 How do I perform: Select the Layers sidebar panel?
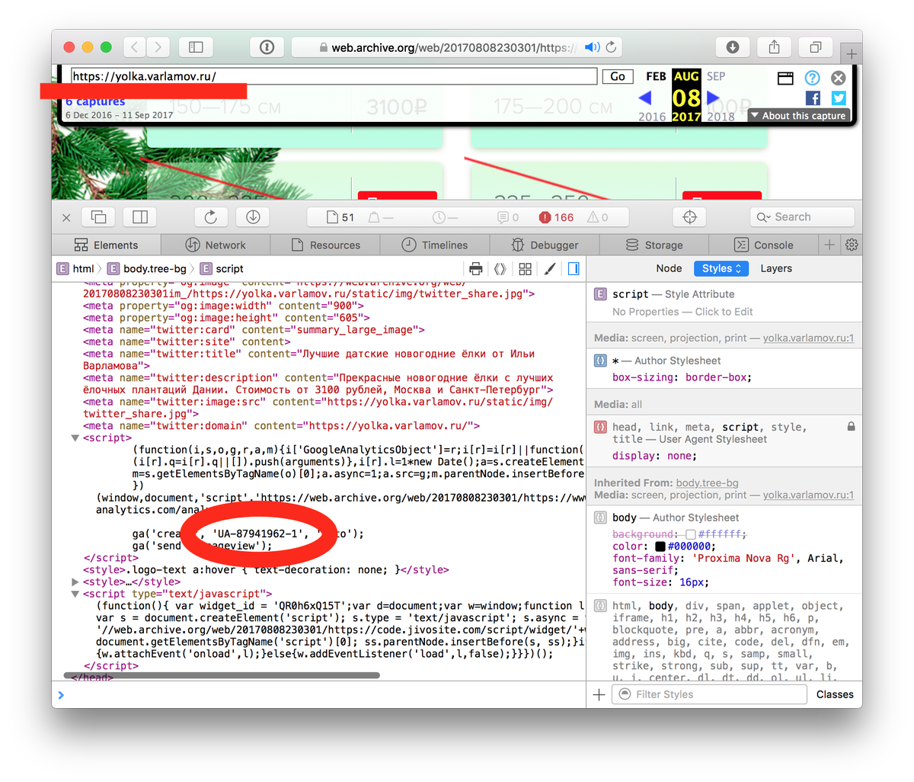point(776,268)
